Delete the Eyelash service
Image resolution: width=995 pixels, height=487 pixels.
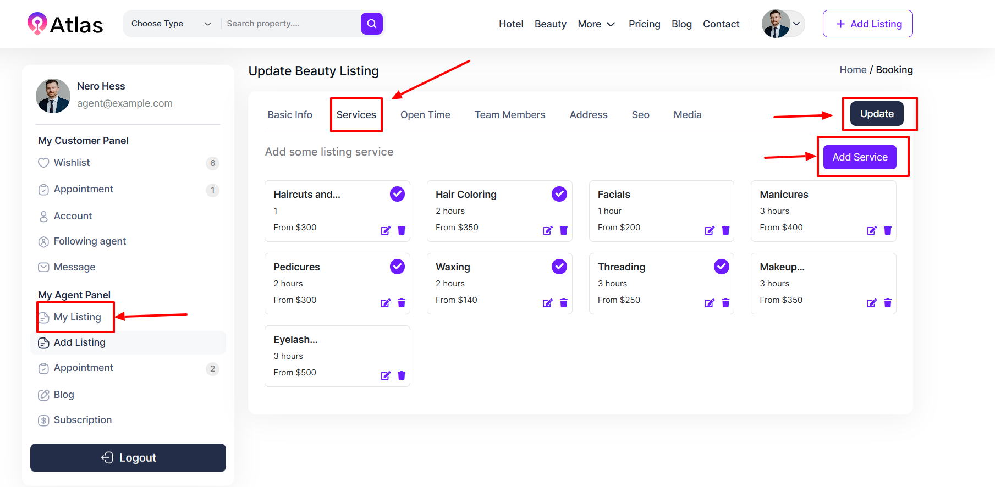coord(402,375)
